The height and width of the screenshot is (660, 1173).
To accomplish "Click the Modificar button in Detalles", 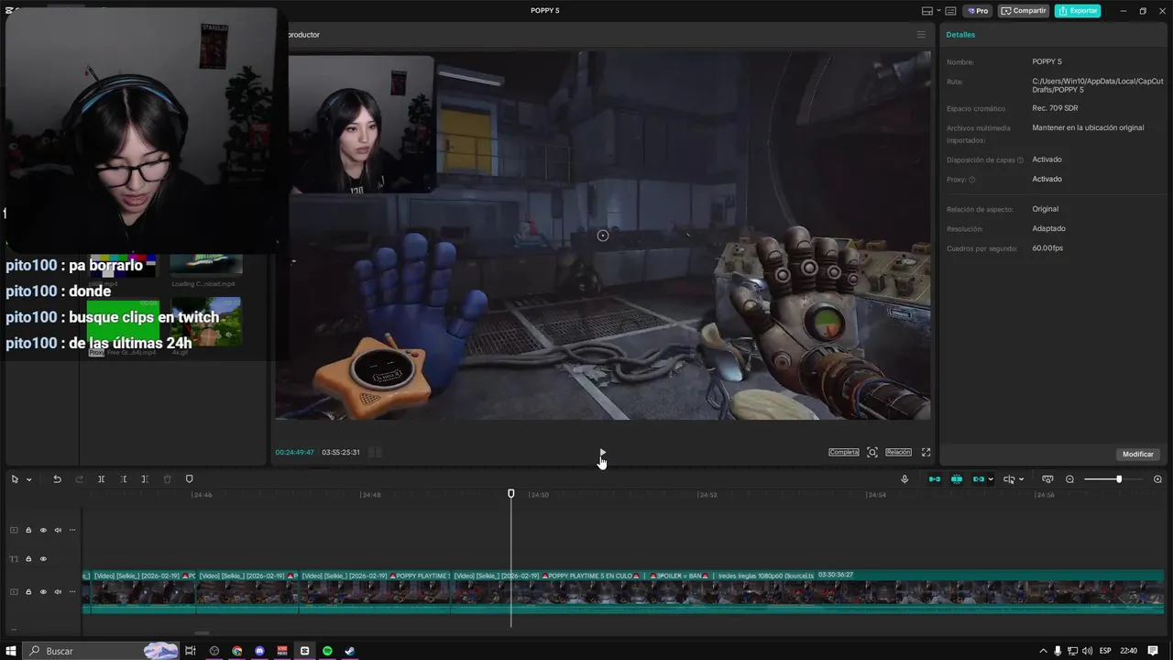I will (1138, 454).
